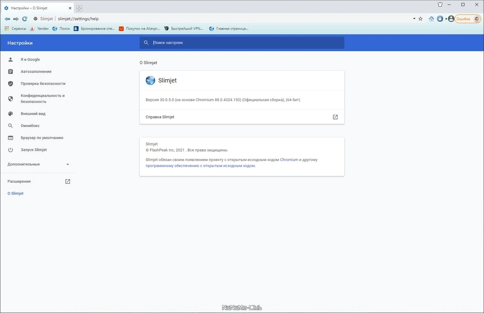The height and width of the screenshot is (313, 484).
Task: Open the 'Поиск' bookmark
Action: [61, 29]
